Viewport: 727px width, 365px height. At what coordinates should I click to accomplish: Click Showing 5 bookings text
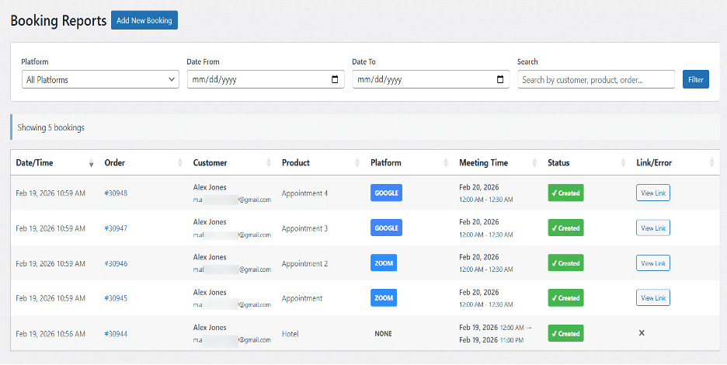pyautogui.click(x=51, y=127)
